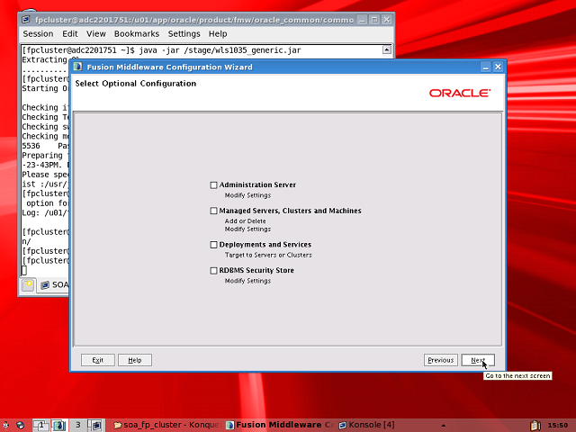Close the Fusion Middleware Configuration Wizard window
The height and width of the screenshot is (432, 576).
(x=498, y=67)
